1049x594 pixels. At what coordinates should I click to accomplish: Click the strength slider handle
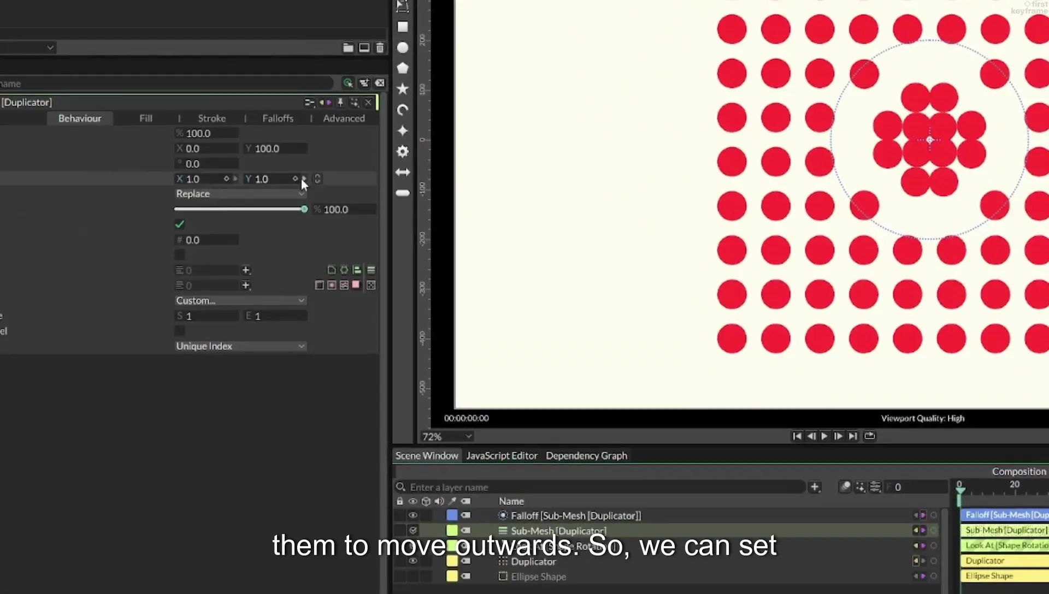304,209
